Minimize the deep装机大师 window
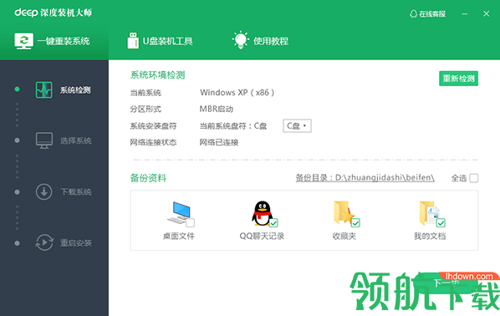500x316 pixels. click(465, 13)
